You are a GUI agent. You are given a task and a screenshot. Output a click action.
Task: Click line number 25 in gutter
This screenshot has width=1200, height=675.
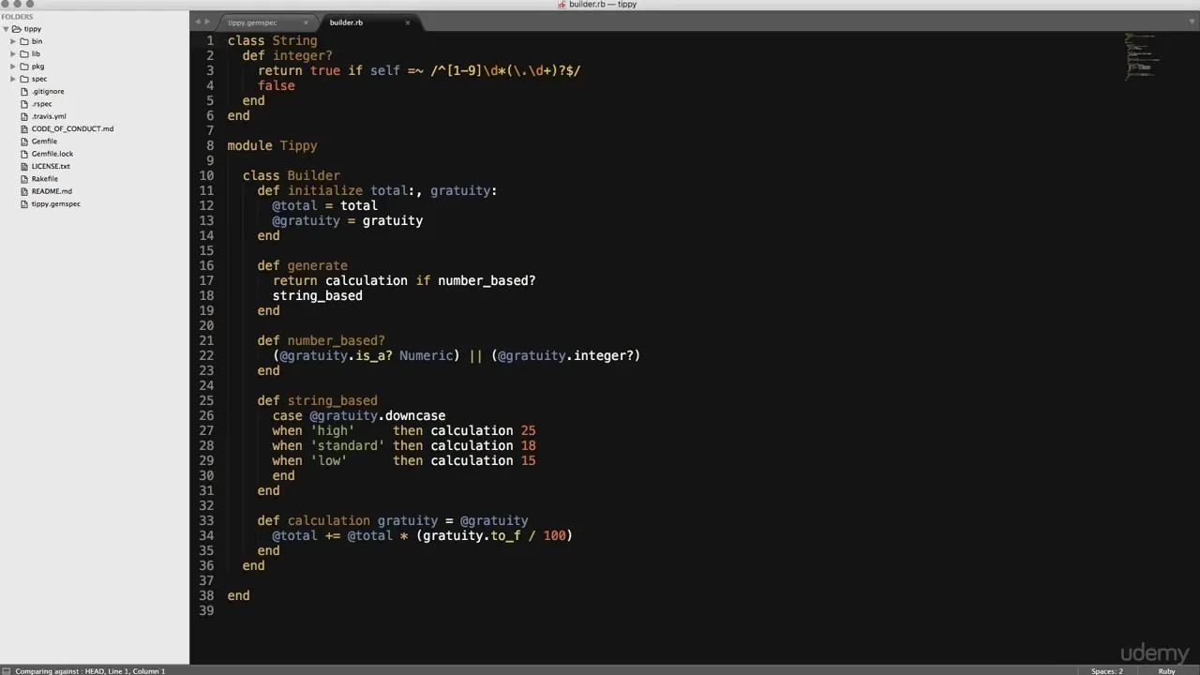[206, 400]
